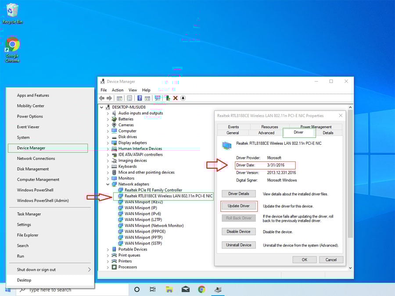Screen dimensions: 395x296
Task: Open the Properties toolbar icon in Device Manager
Action: point(129,98)
